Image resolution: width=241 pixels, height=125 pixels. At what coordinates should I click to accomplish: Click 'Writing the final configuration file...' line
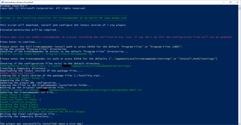[x=29, y=114]
